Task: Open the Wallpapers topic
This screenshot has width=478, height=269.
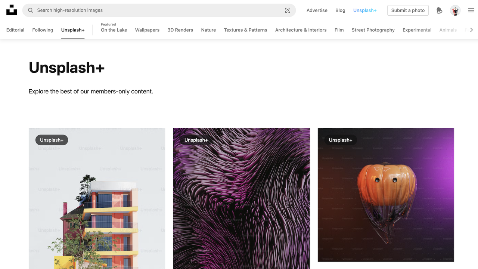Action: tap(147, 30)
